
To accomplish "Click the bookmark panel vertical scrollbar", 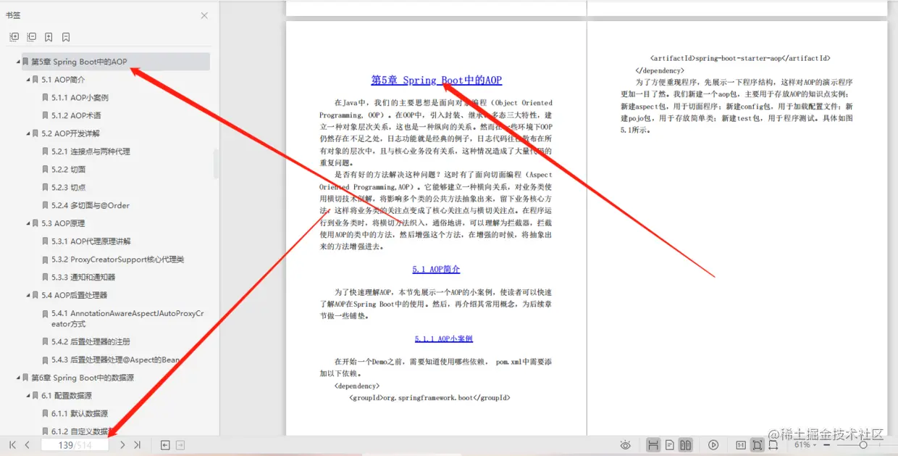I will [216, 165].
